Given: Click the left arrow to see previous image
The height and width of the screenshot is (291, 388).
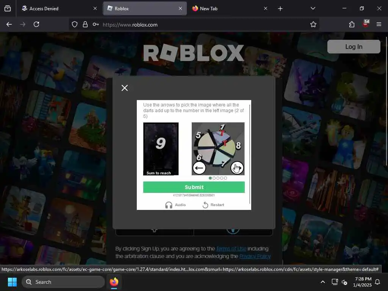Looking at the screenshot, I should pos(199,168).
